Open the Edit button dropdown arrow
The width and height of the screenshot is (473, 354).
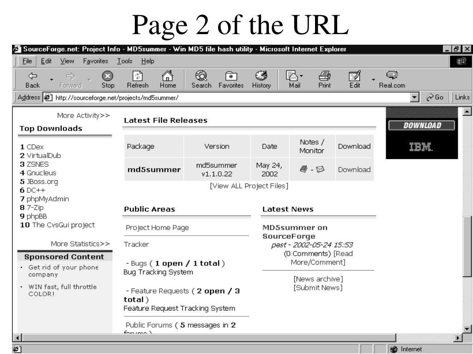[373, 80]
